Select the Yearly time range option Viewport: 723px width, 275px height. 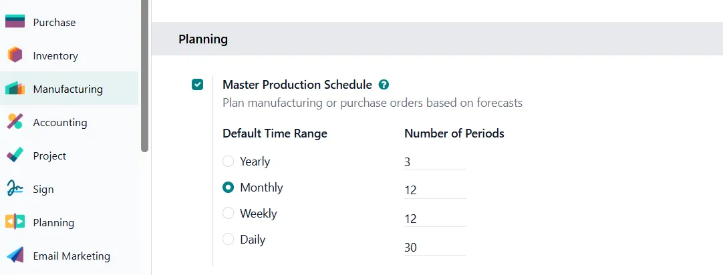coord(229,162)
